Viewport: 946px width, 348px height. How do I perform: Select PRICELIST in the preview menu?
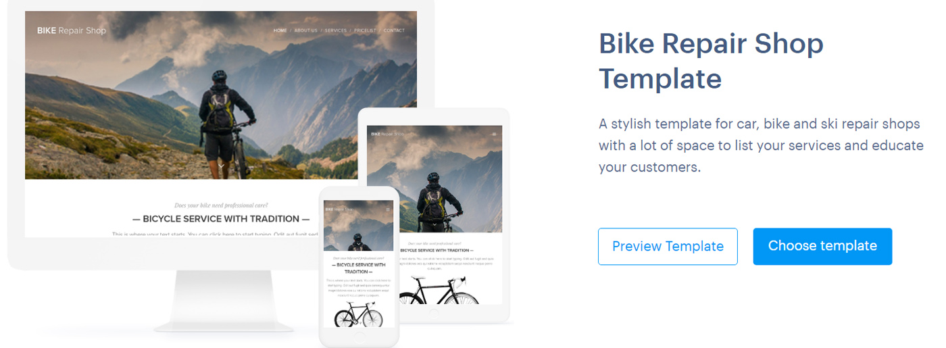365,30
